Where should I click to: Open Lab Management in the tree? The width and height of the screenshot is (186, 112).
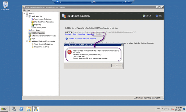coord(40,27)
